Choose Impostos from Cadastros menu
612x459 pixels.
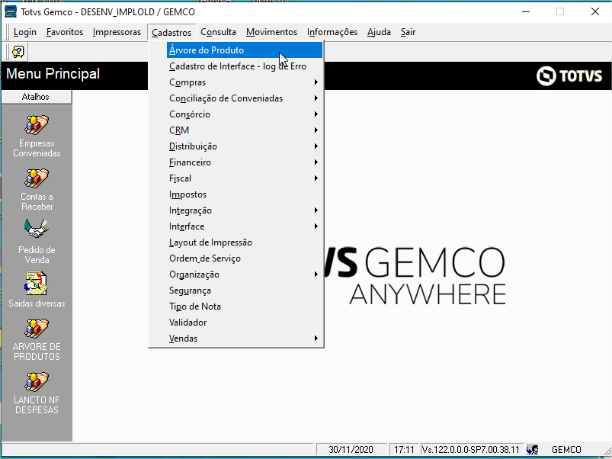pyautogui.click(x=245, y=194)
